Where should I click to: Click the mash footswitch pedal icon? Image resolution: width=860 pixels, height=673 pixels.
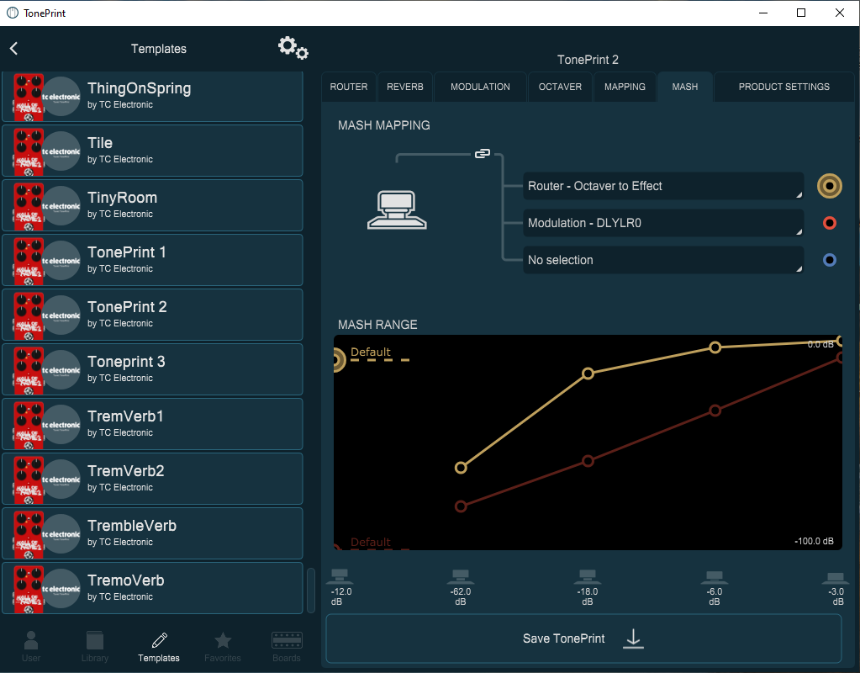(x=397, y=209)
